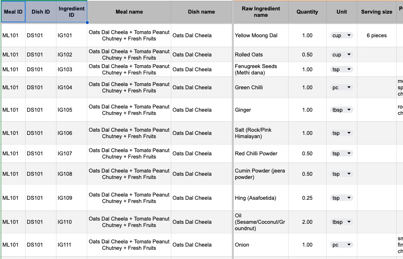
Task: Select the Oil (Sesame/Coconut/Groundnut) cell
Action: coord(261,222)
